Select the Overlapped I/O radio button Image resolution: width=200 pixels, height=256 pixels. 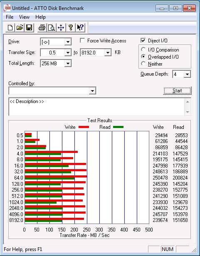pos(143,57)
